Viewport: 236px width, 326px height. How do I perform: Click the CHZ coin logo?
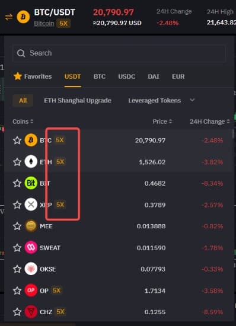tap(31, 312)
